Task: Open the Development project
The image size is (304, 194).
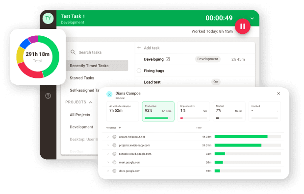Action: pyautogui.click(x=81, y=127)
